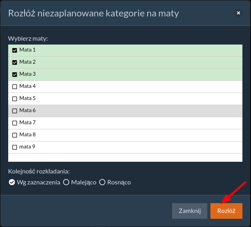Choose Rosnąco ordering radio button

(103, 182)
